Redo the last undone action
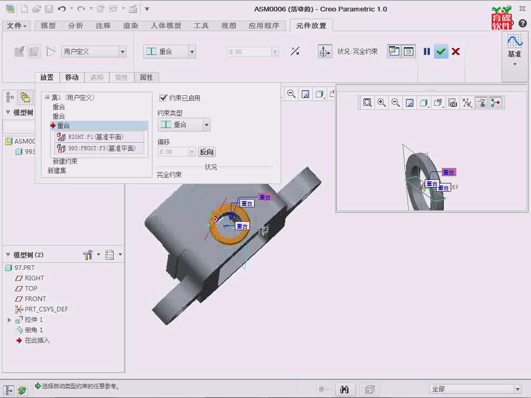Image resolution: width=531 pixels, height=398 pixels. [x=81, y=9]
